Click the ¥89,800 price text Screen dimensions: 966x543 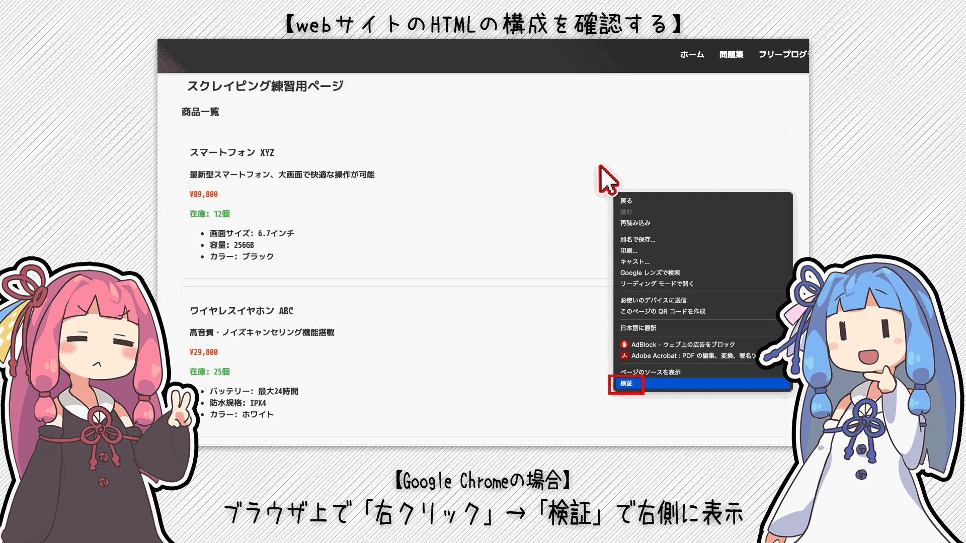(204, 194)
